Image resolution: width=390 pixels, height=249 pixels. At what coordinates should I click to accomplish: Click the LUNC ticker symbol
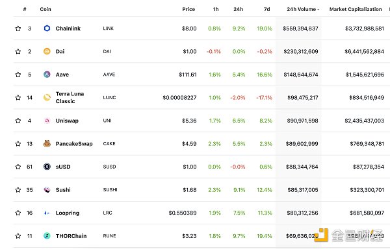point(109,97)
